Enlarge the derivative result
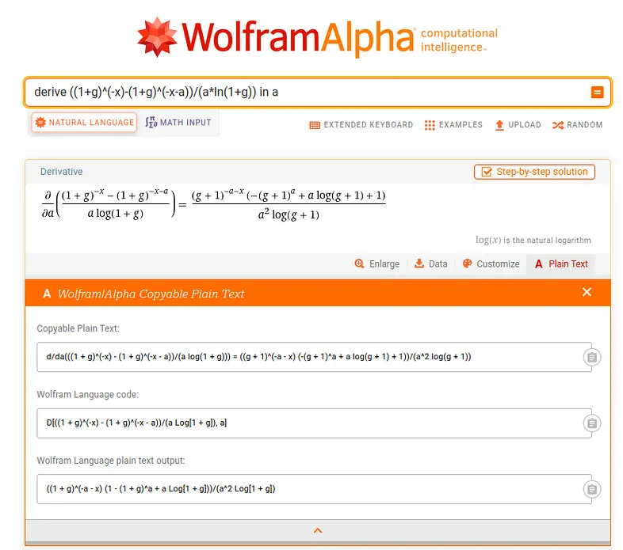The height and width of the screenshot is (550, 623). pos(376,264)
